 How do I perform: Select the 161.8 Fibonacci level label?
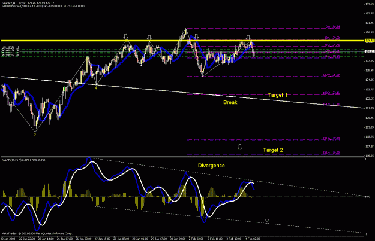[331, 105]
